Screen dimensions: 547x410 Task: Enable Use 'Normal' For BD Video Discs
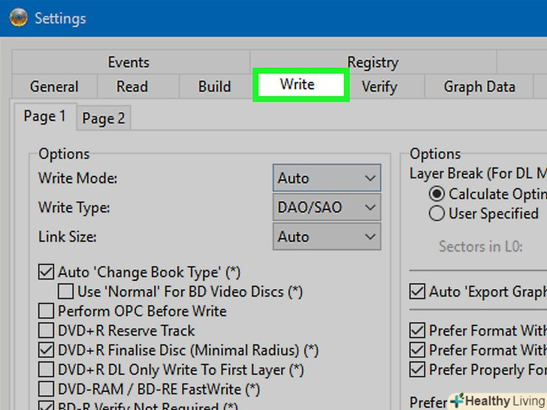(x=66, y=291)
